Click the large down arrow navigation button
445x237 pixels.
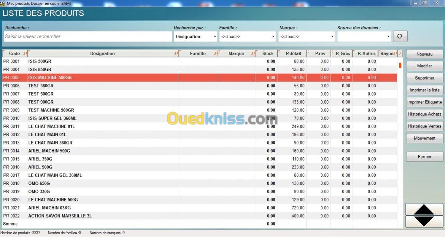click(x=424, y=221)
